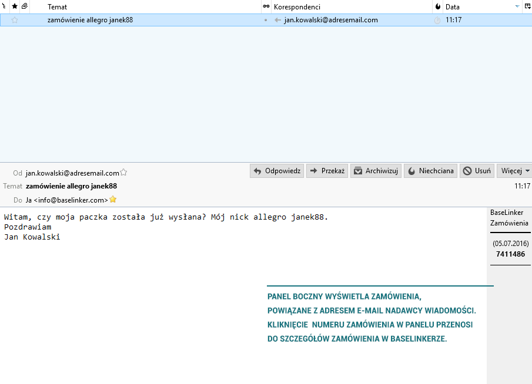Archive the message with Archiwizuj

tap(376, 171)
